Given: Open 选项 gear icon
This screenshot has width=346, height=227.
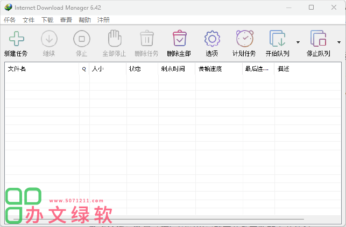Looking at the screenshot, I should 212,39.
